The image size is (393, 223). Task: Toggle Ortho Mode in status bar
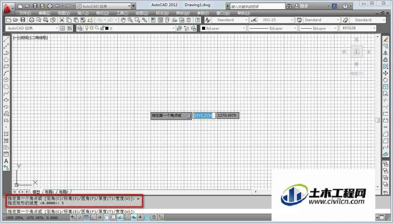point(93,217)
